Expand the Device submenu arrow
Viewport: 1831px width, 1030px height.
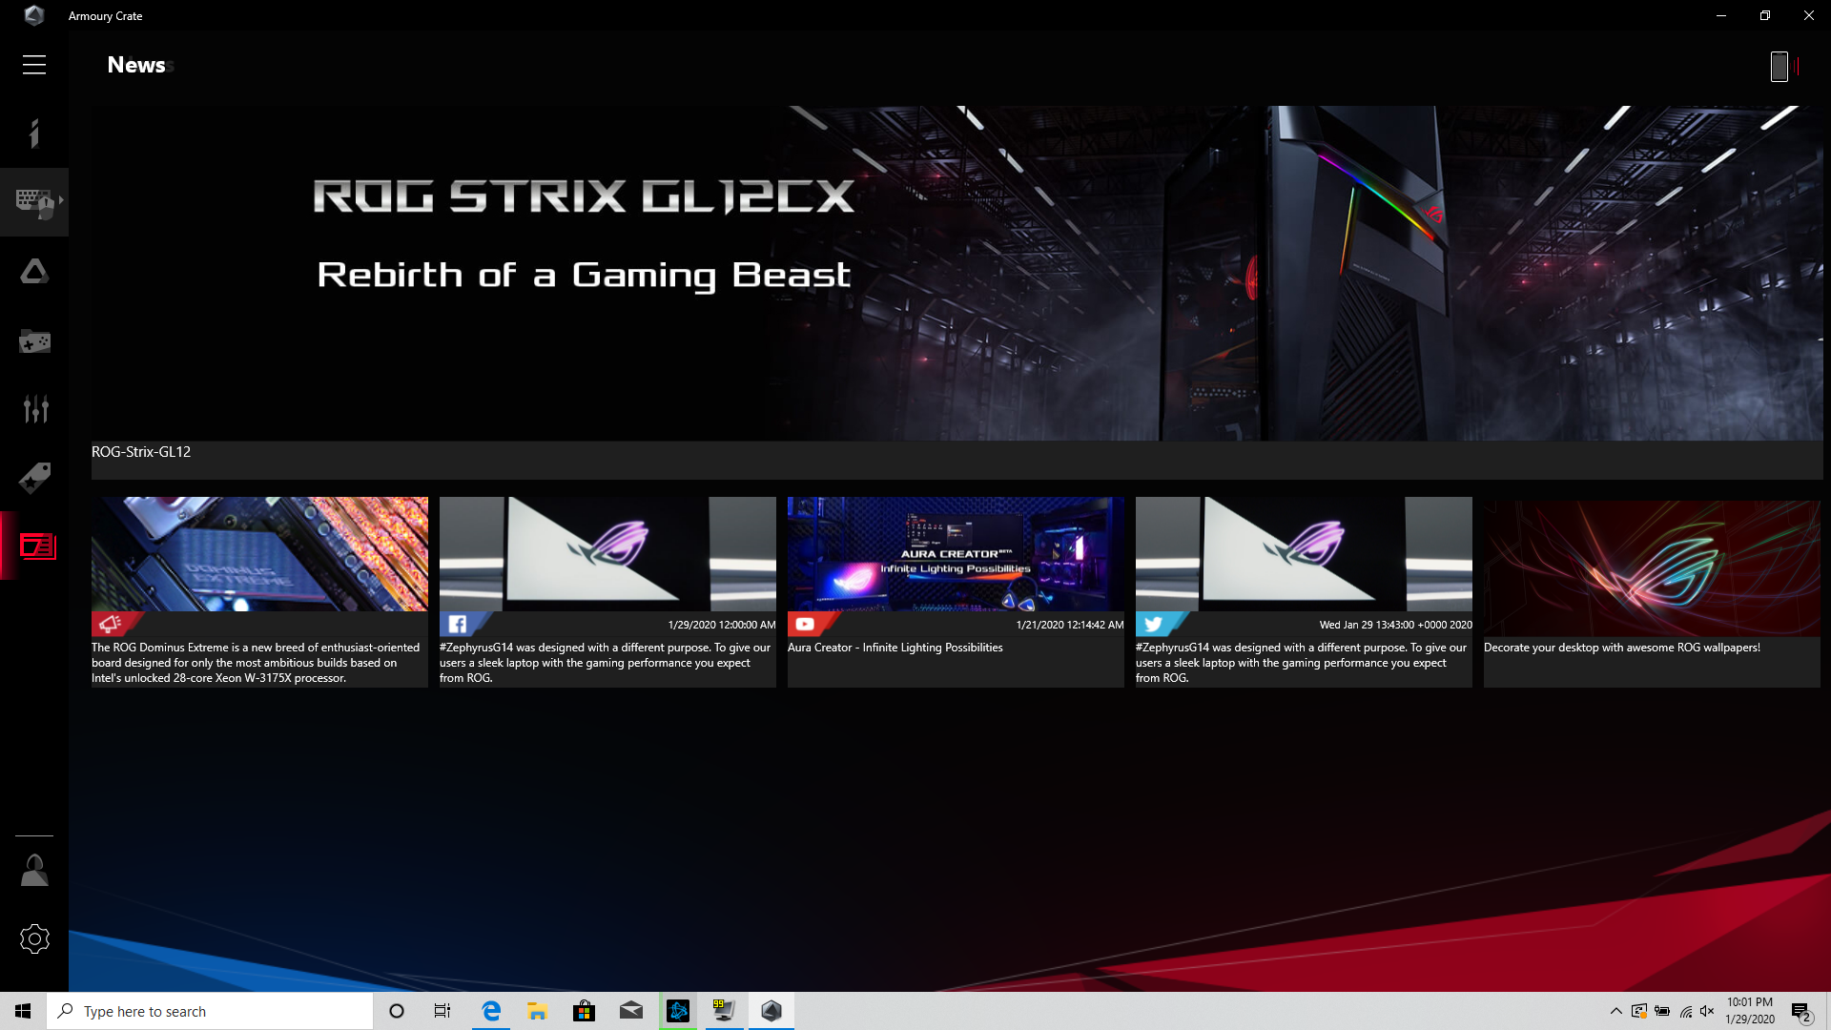coord(61,200)
